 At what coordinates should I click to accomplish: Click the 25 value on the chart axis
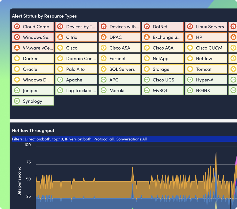pyautogui.click(x=29, y=196)
